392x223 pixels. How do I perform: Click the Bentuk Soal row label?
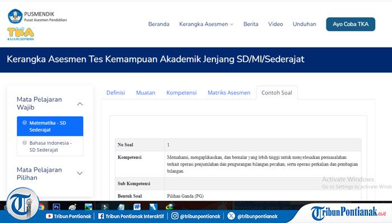pos(130,196)
